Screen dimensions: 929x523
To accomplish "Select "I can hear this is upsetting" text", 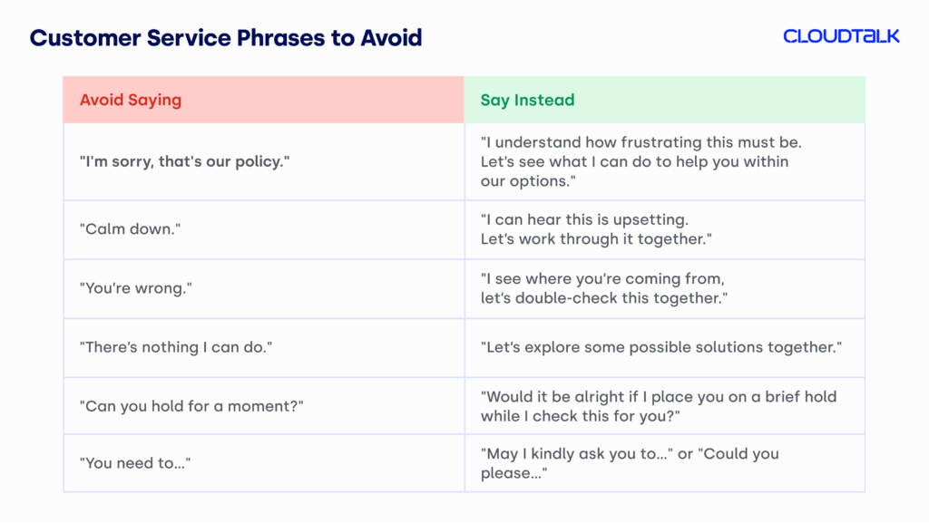I will coord(598,220).
